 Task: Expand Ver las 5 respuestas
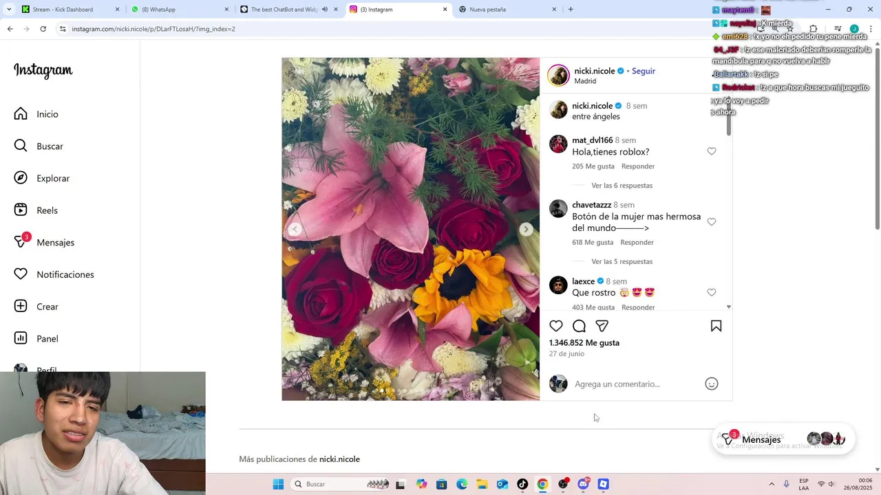click(622, 261)
